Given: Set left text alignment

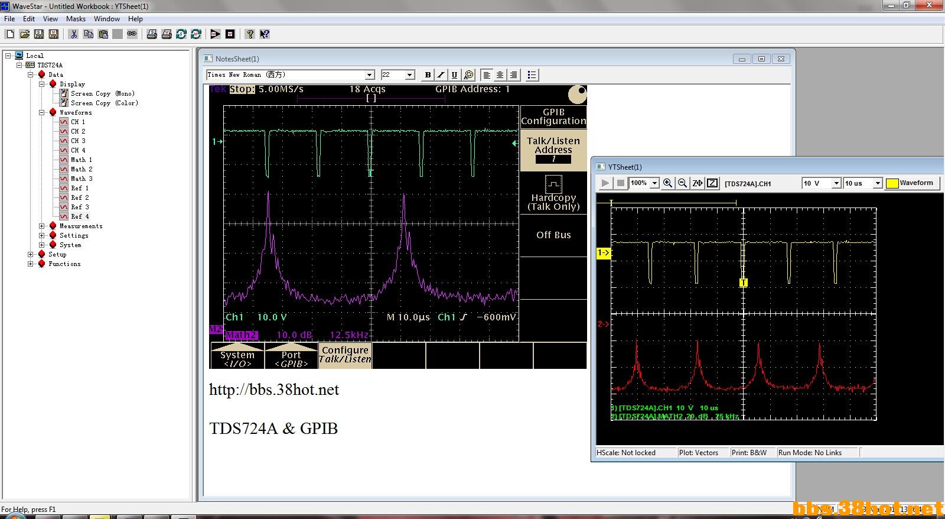Looking at the screenshot, I should 487,75.
